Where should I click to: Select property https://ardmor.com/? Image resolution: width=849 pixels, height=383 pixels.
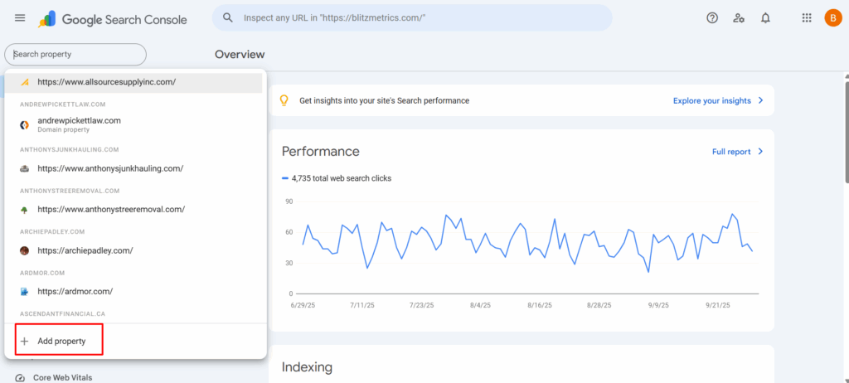135,292
